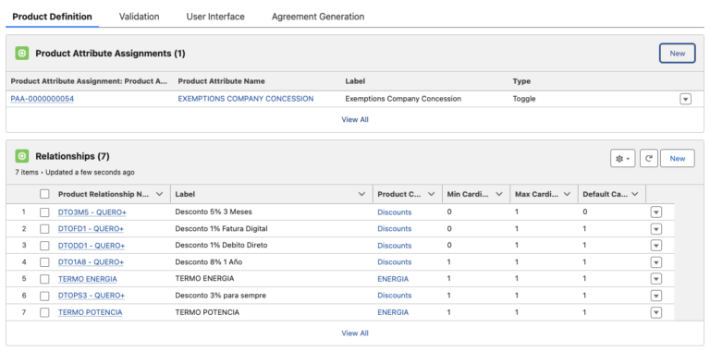Click the 7 items updated status text
Image resolution: width=710 pixels, height=351 pixels.
pos(75,173)
